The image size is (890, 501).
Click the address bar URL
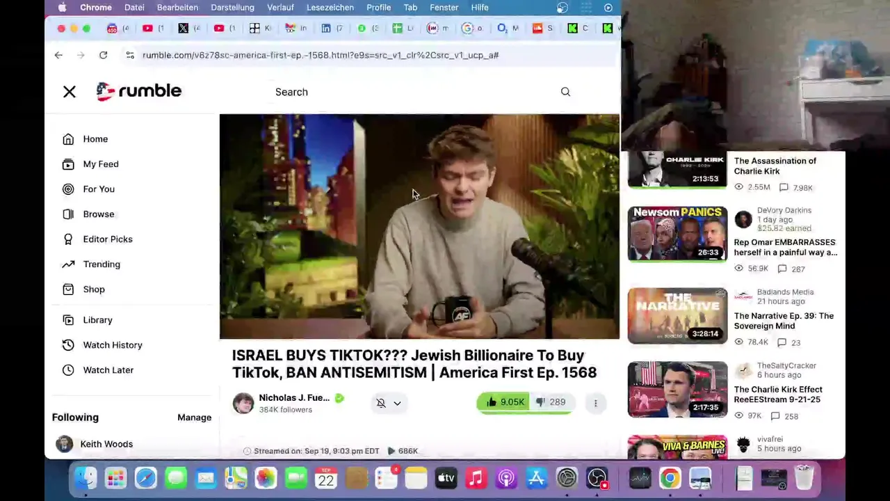click(x=321, y=55)
